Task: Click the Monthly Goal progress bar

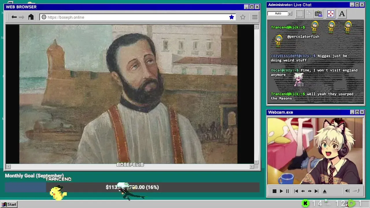Action: [132, 187]
